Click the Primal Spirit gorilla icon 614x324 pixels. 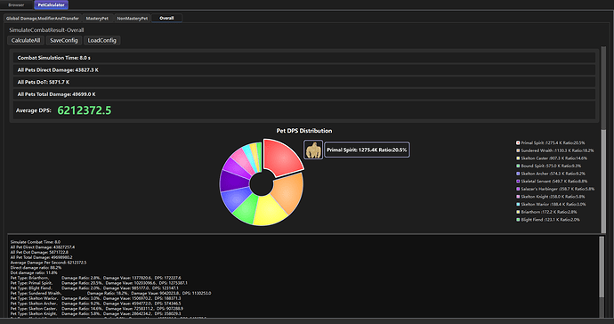(x=313, y=150)
